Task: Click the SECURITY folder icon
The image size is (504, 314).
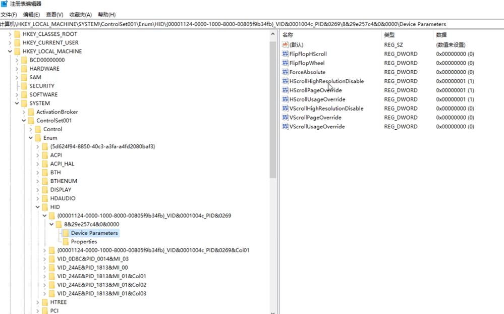Action: coord(24,86)
